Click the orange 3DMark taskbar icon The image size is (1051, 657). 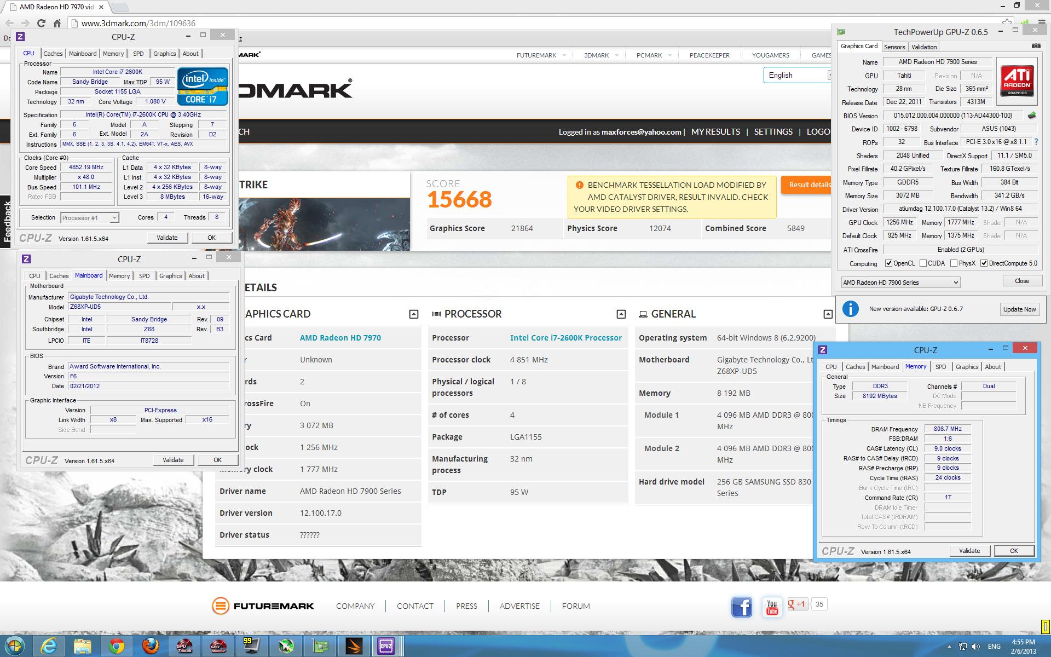[x=353, y=646]
